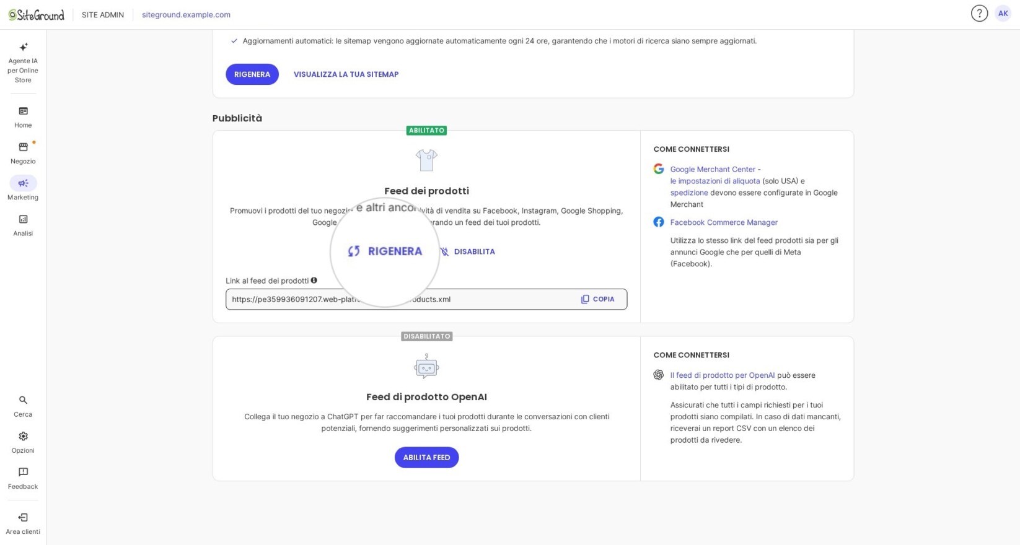Open VISUALIZZA LA TUA SITEMAP link

pyautogui.click(x=346, y=74)
